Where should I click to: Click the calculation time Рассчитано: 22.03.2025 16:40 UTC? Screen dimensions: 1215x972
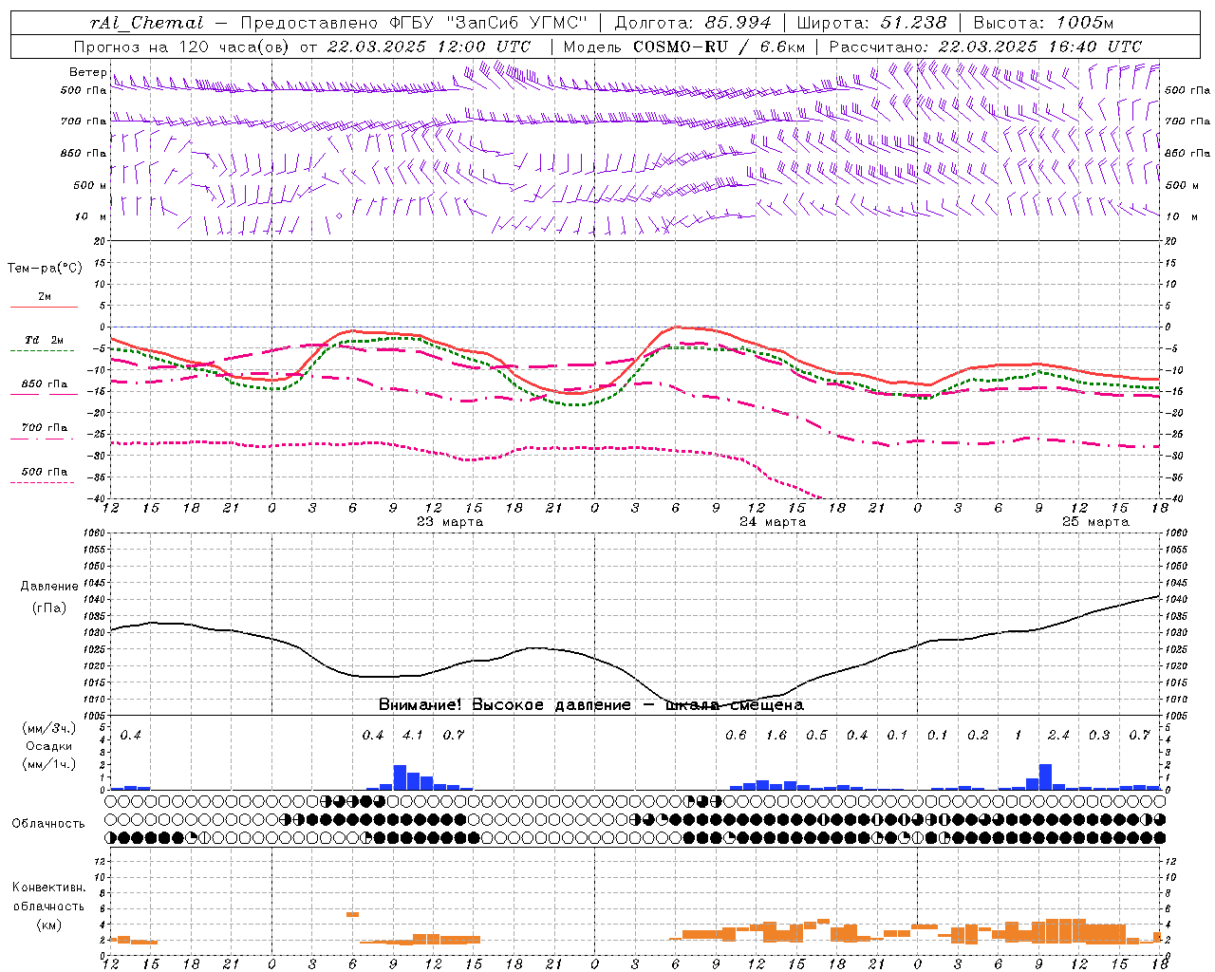985,47
